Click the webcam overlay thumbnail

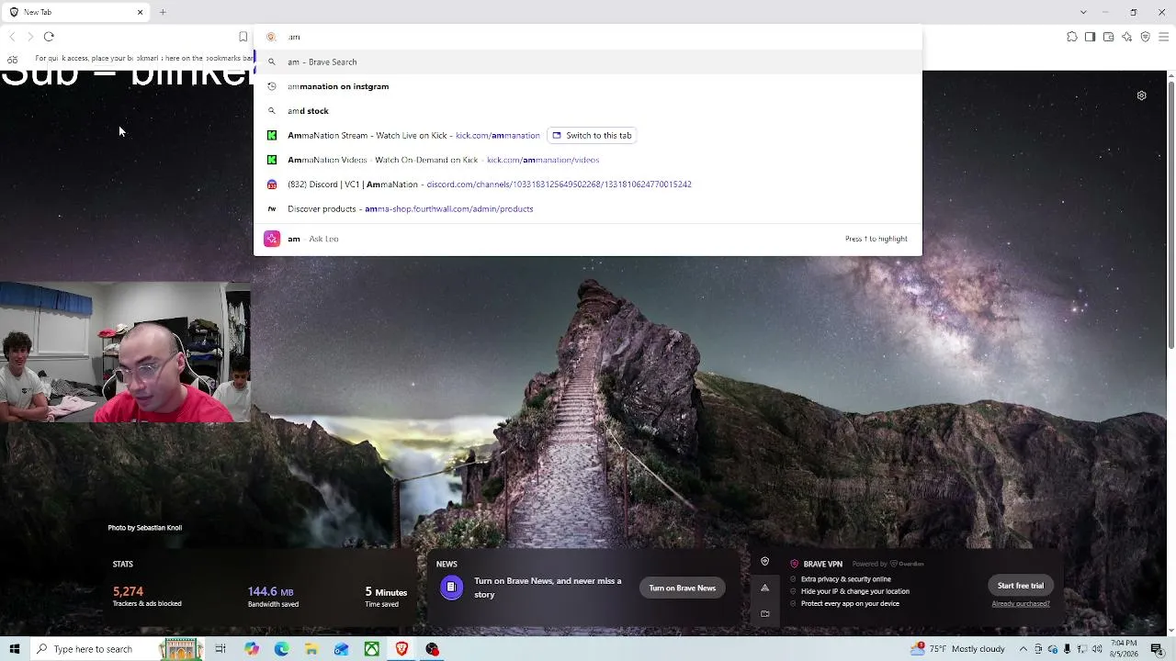(125, 352)
